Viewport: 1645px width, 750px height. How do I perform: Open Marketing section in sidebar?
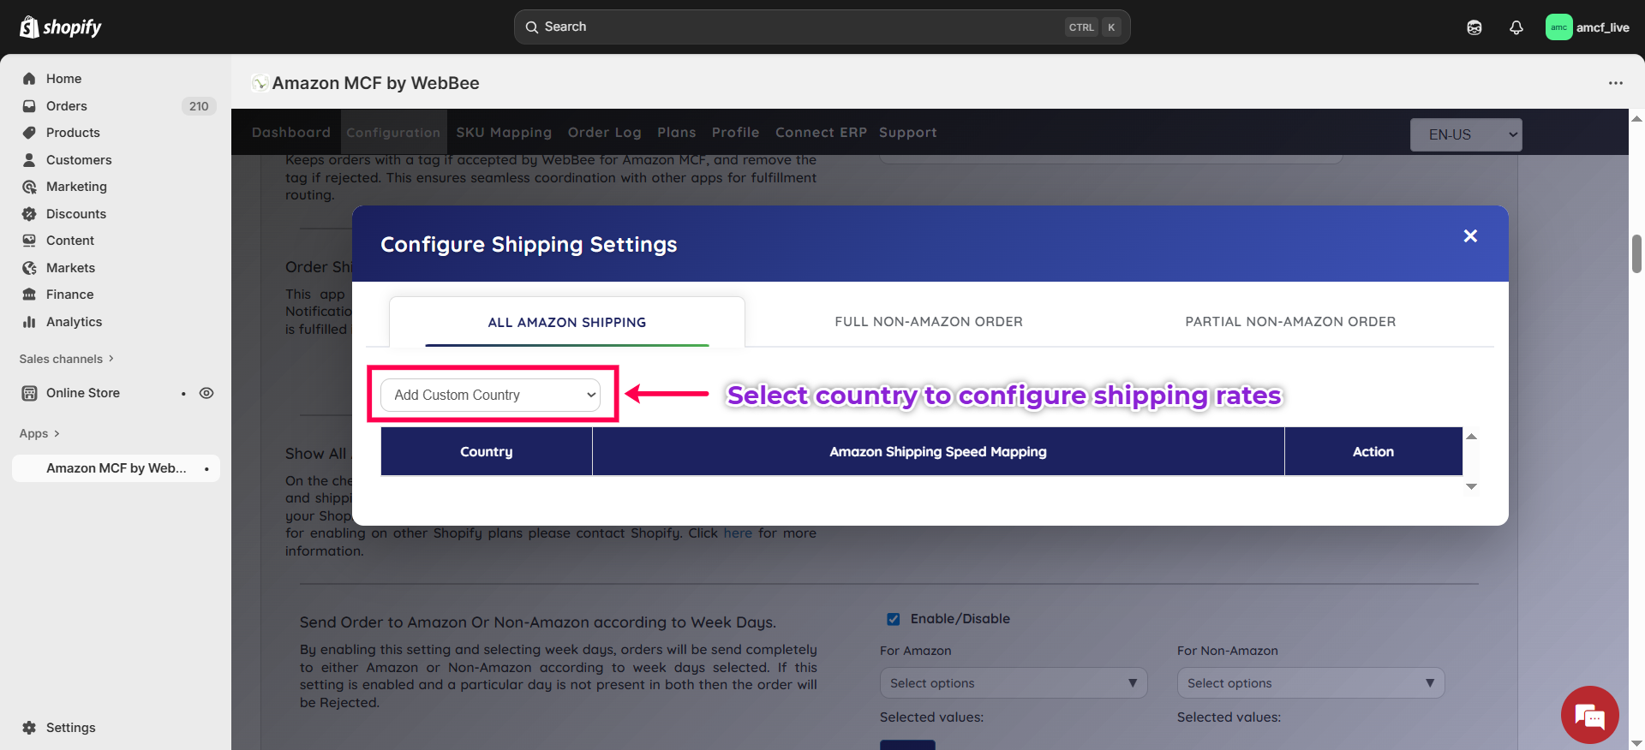tap(76, 187)
